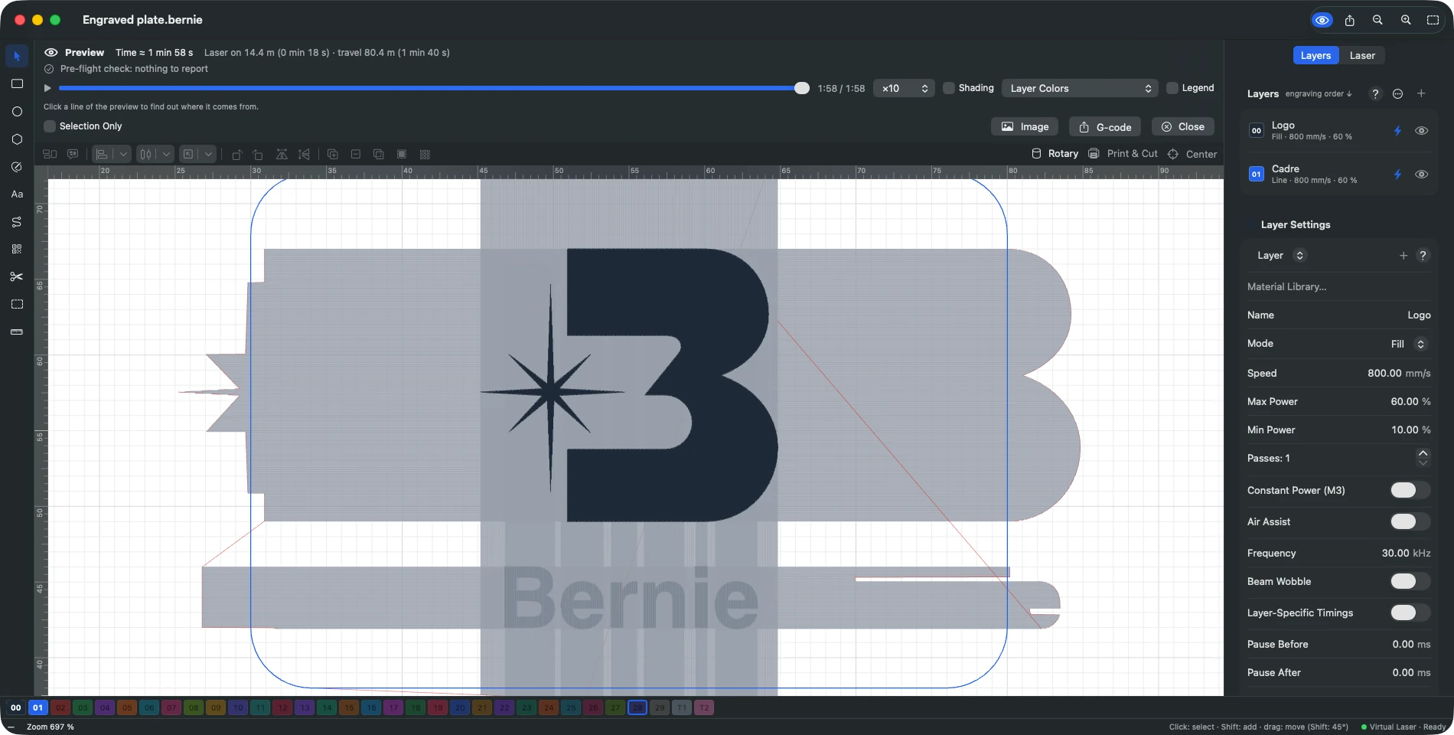Open the x10 playback speed dropdown
This screenshot has height=735, width=1454.
point(904,88)
